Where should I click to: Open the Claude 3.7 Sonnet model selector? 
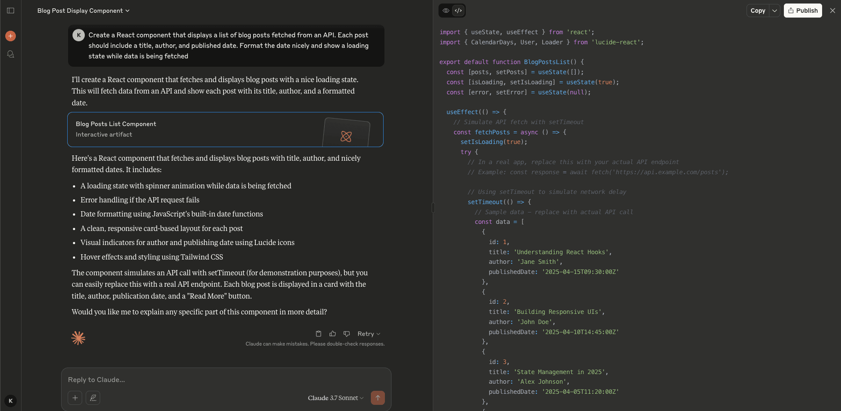click(335, 398)
